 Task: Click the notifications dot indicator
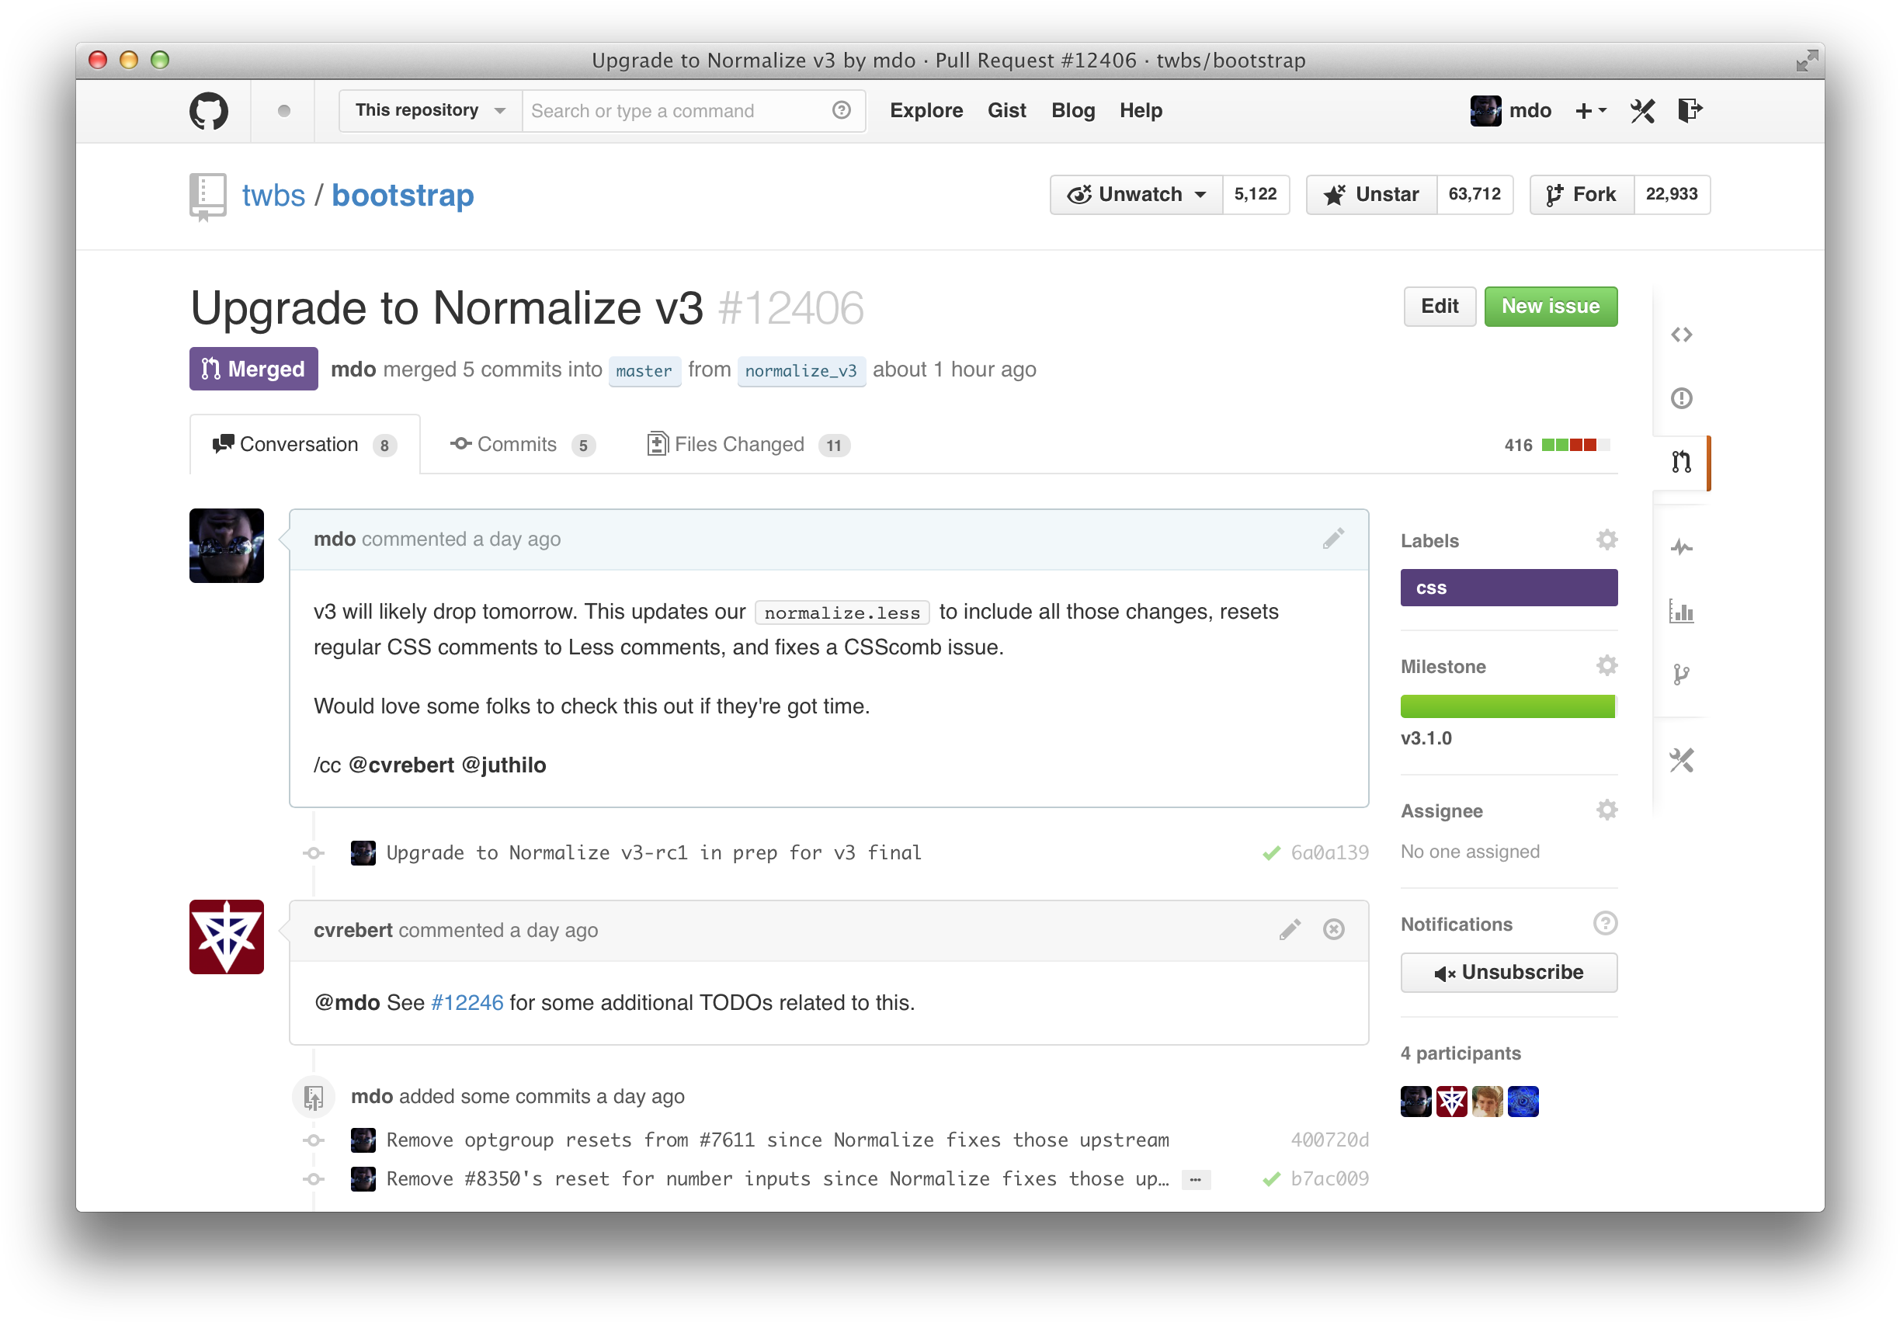pyautogui.click(x=284, y=111)
